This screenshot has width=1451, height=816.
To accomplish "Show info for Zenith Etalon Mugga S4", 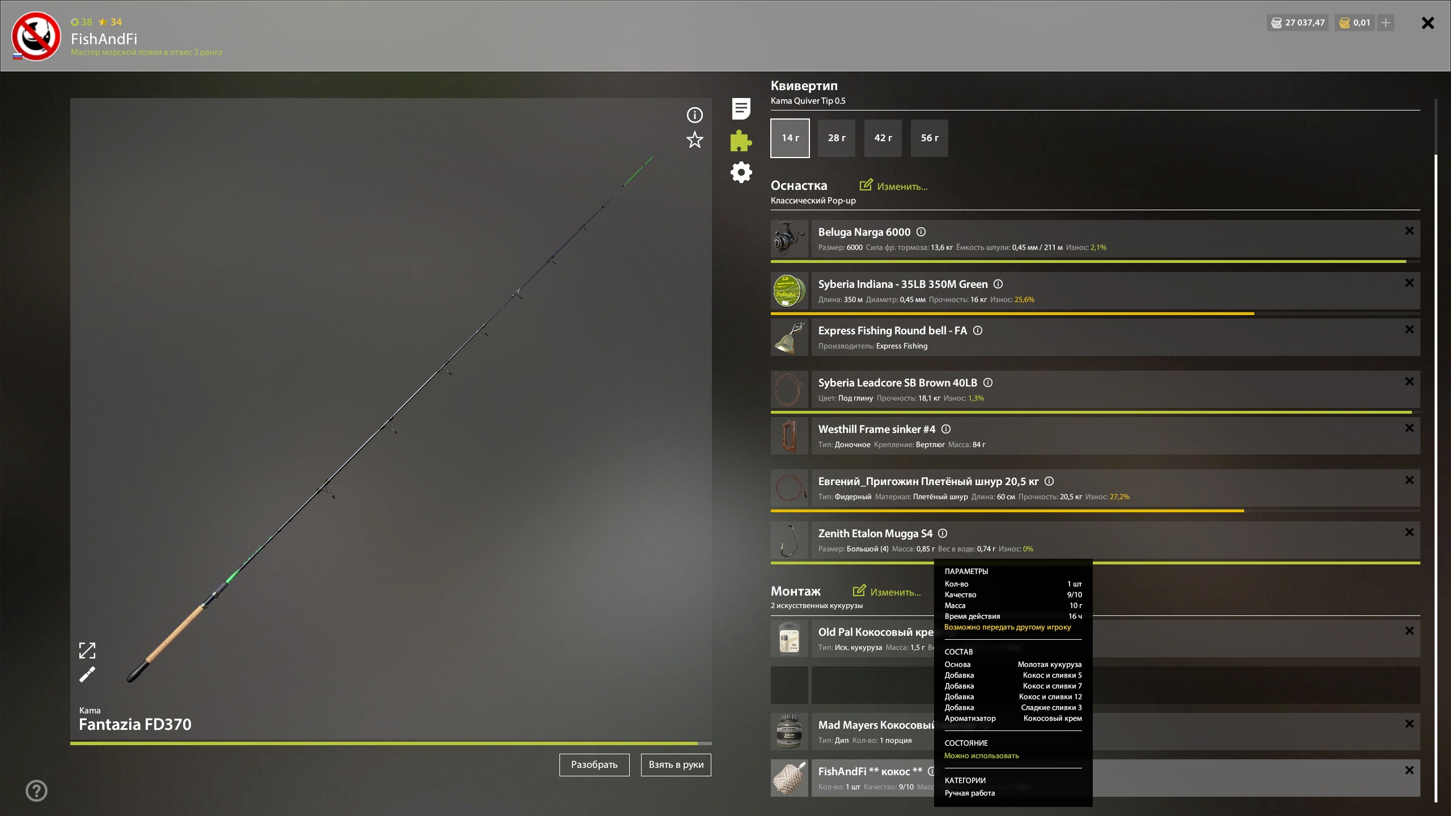I will [x=943, y=533].
